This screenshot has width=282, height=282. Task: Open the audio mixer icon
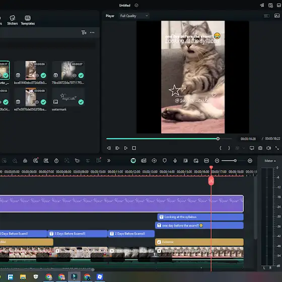click(x=185, y=161)
